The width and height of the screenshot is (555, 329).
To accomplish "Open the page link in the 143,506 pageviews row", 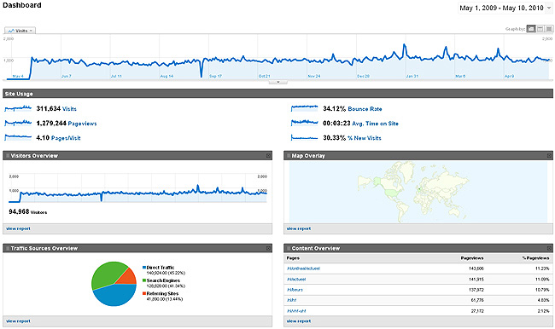I will [x=303, y=268].
